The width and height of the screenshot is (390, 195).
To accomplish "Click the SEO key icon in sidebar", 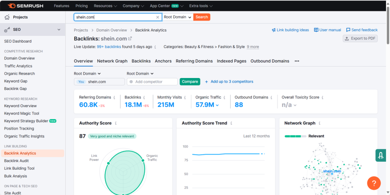I will pos(7,30).
